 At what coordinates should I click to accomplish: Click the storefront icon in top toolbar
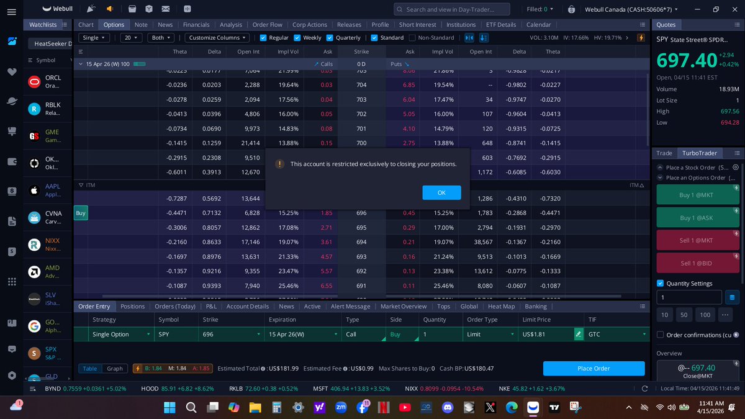(x=132, y=9)
